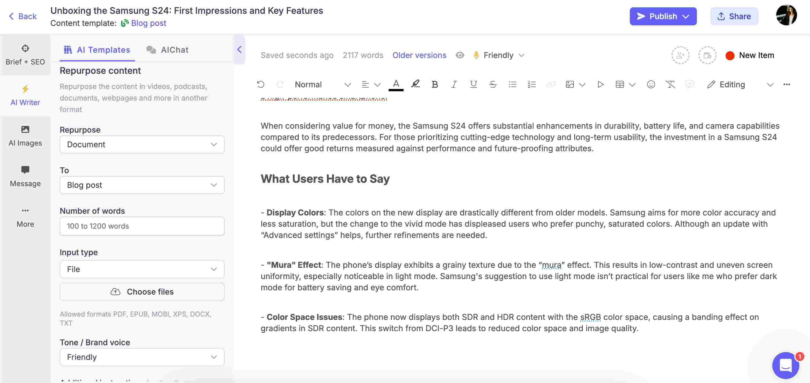Click the microphone tone icon
This screenshot has height=383, width=810.
pos(476,55)
